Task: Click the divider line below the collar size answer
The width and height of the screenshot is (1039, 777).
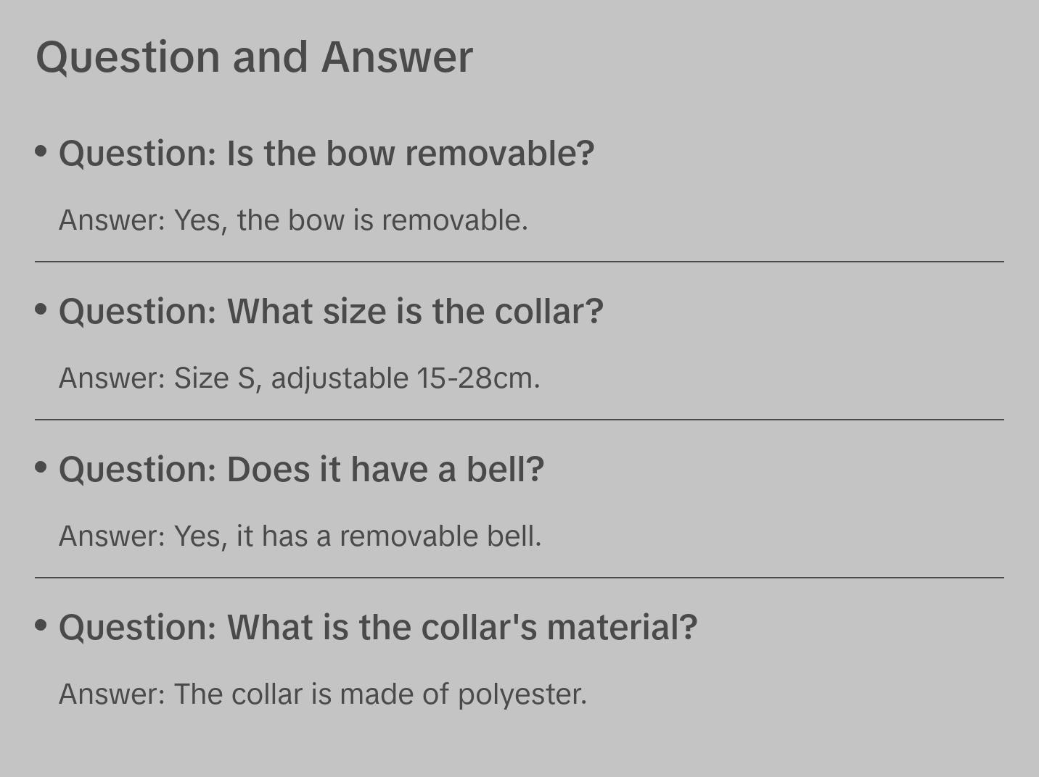Action: pyautogui.click(x=519, y=420)
